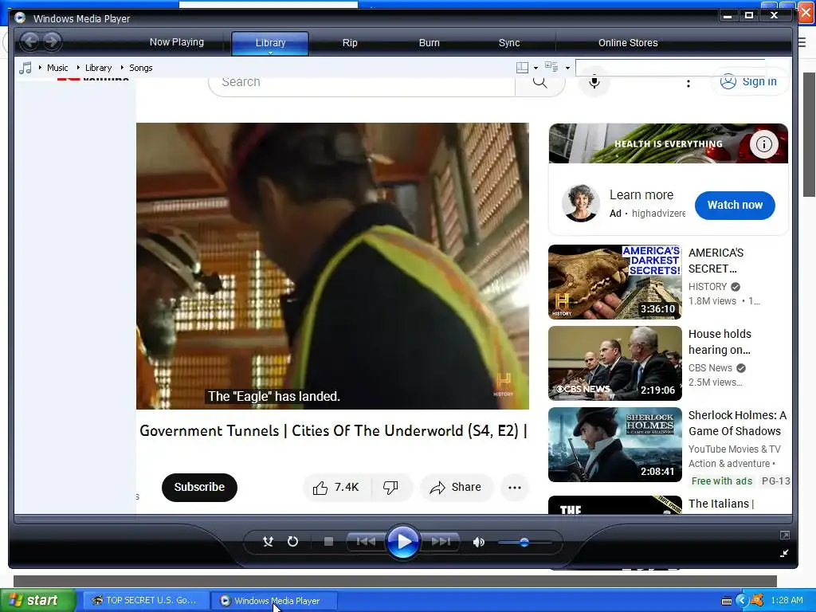Switch to TOP SECRET U.S. Go... taskbar window

[x=145, y=601]
